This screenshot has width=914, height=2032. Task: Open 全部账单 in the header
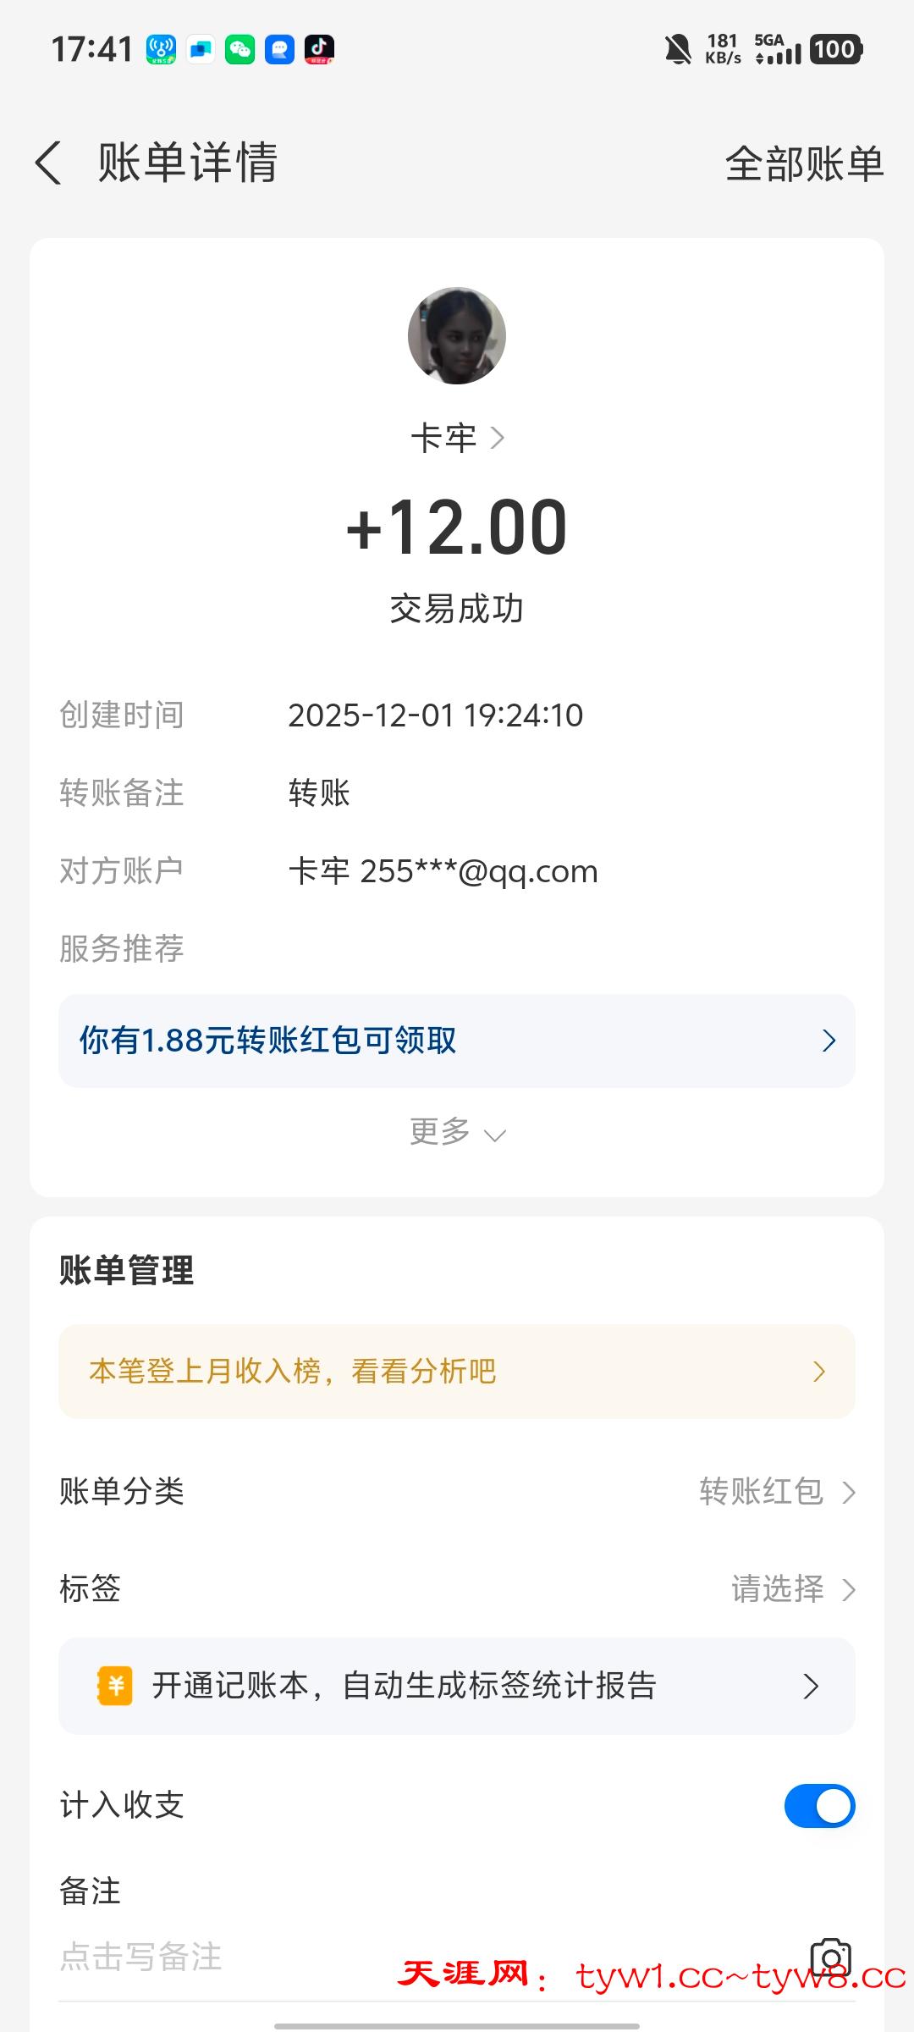pyautogui.click(x=804, y=163)
